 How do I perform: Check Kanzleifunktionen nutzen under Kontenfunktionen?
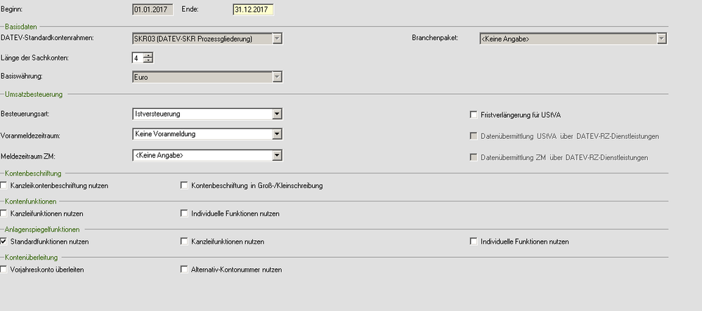pyautogui.click(x=4, y=213)
